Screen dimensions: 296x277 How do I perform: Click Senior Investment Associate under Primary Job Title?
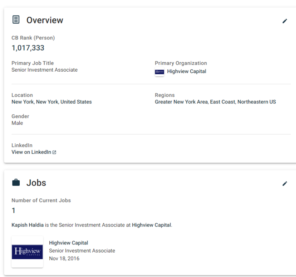coord(45,70)
